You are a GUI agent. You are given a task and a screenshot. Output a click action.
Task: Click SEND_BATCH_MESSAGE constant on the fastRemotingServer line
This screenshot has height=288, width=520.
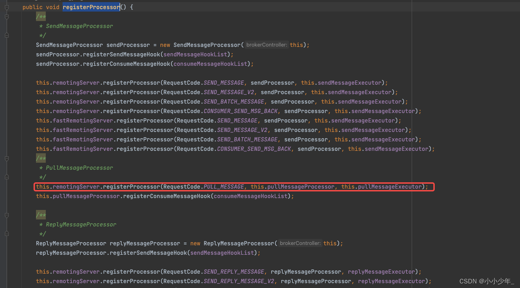pyautogui.click(x=247, y=139)
